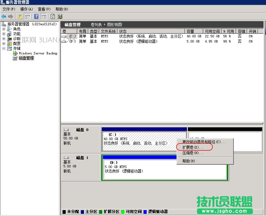Expand the 诊断 tree node

[x=3, y=39]
